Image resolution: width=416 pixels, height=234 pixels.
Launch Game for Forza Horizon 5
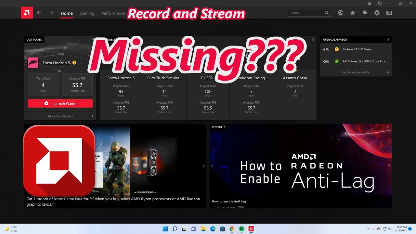pos(60,103)
